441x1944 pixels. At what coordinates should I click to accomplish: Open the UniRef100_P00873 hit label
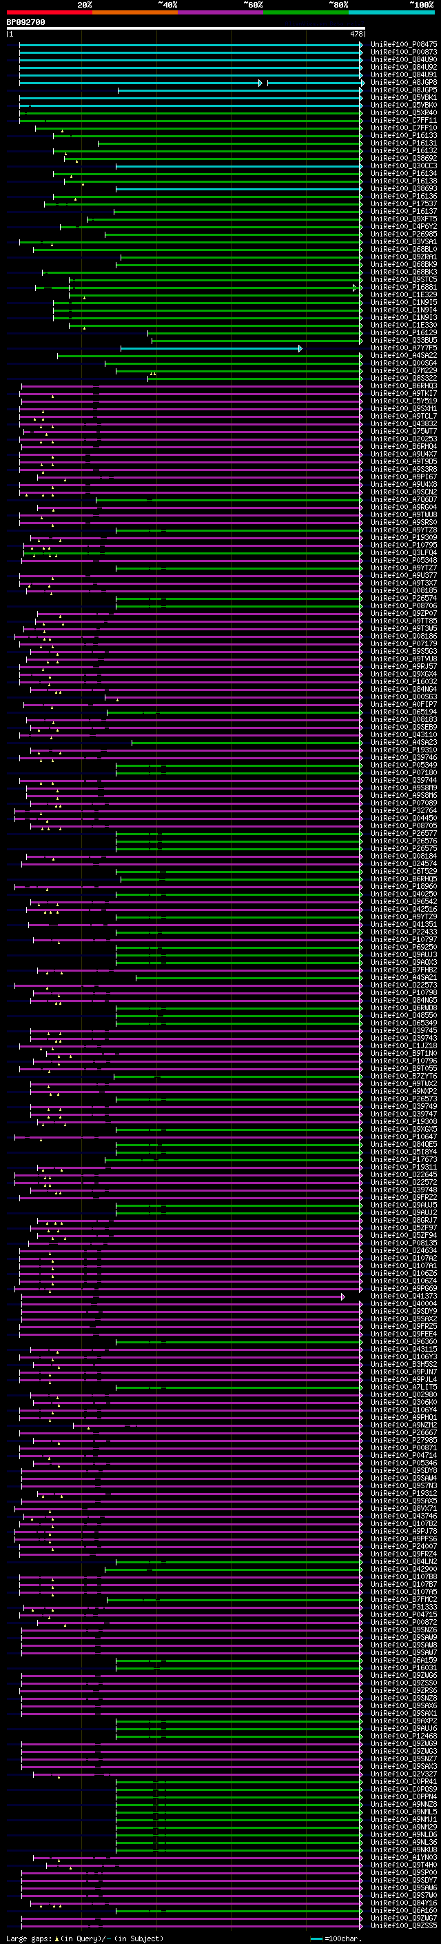(403, 52)
